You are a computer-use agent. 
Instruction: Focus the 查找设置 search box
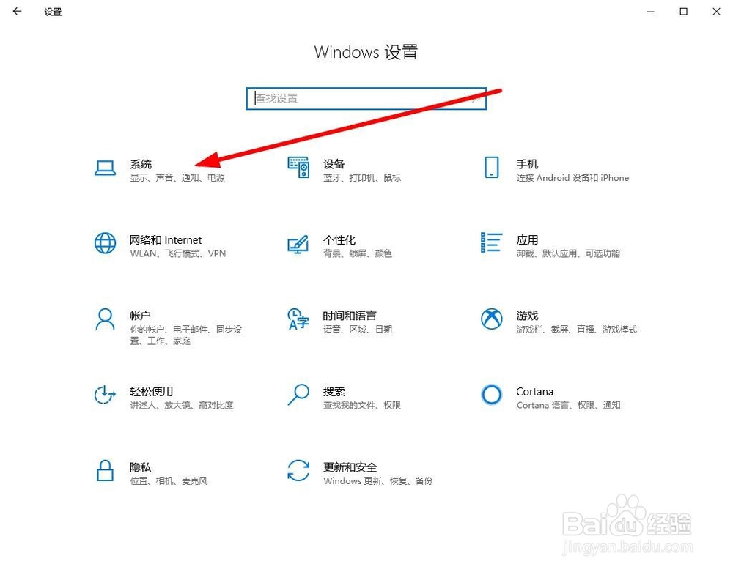pos(366,99)
